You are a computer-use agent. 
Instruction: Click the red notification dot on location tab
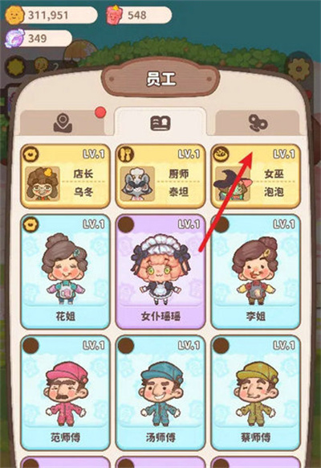click(100, 113)
